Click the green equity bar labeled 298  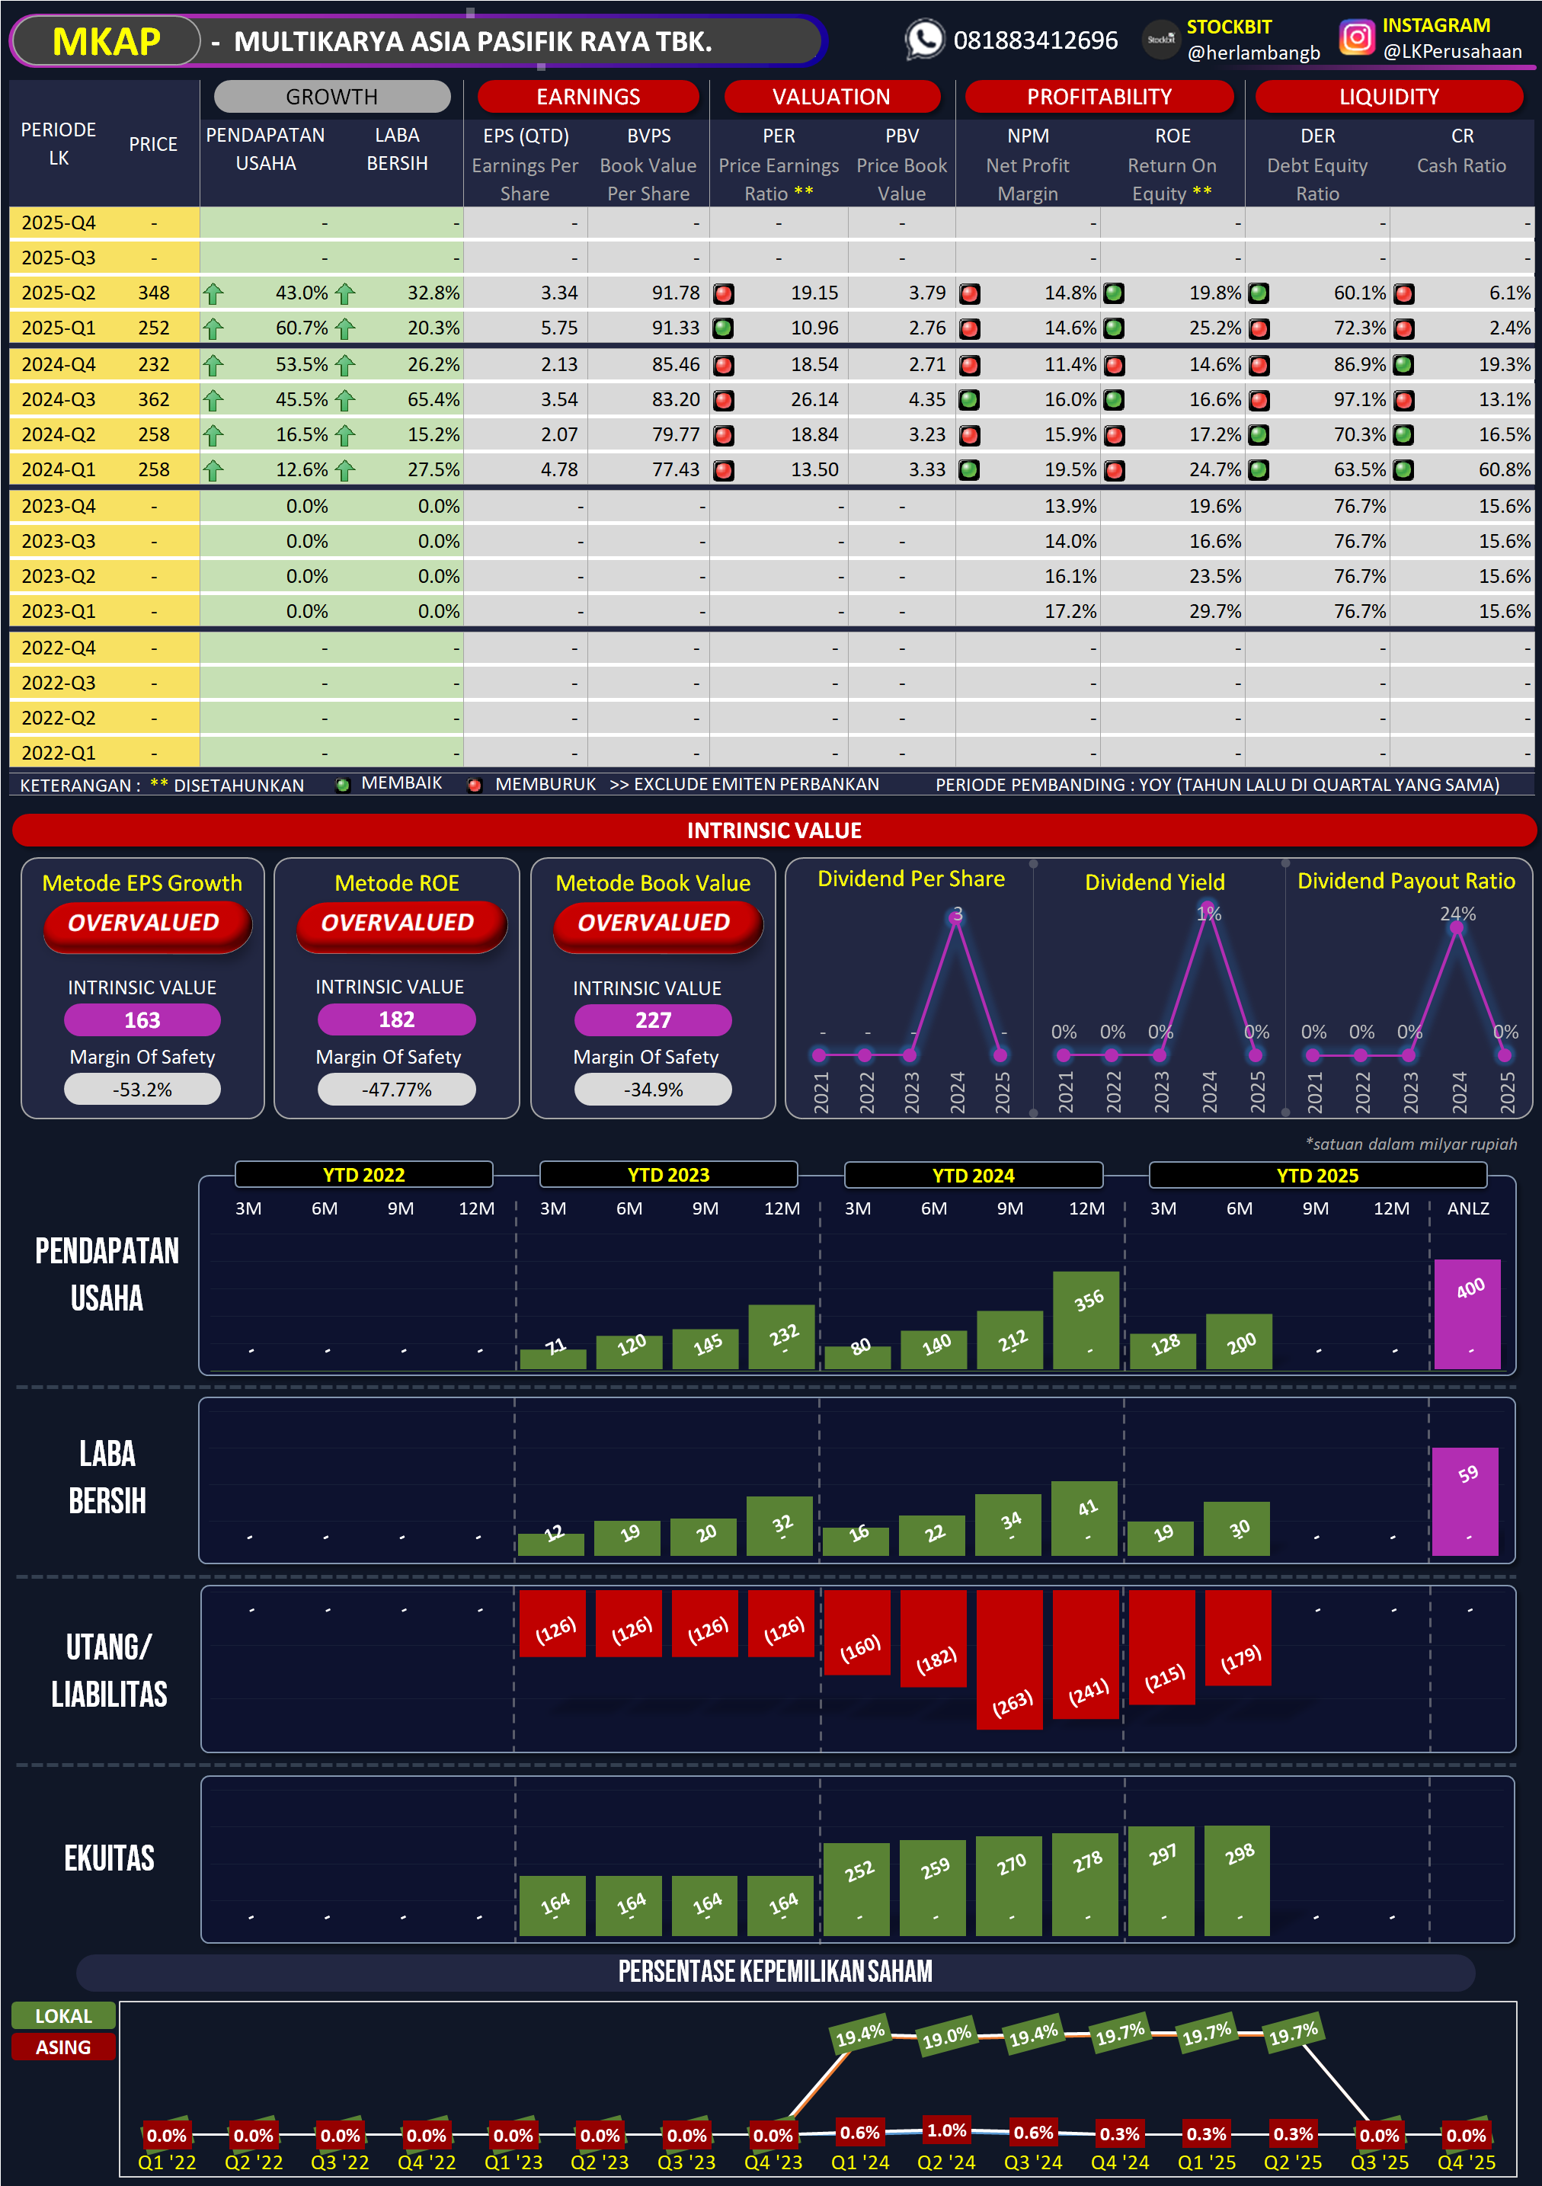(x=1237, y=1880)
